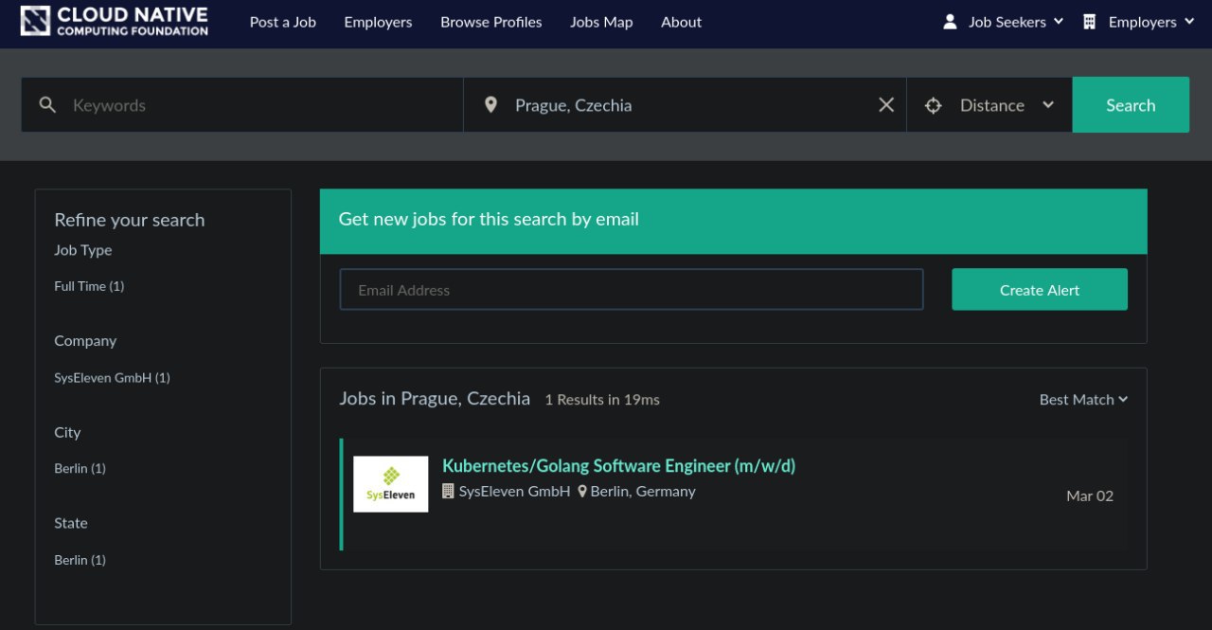Open the Jobs Map page

click(x=601, y=22)
